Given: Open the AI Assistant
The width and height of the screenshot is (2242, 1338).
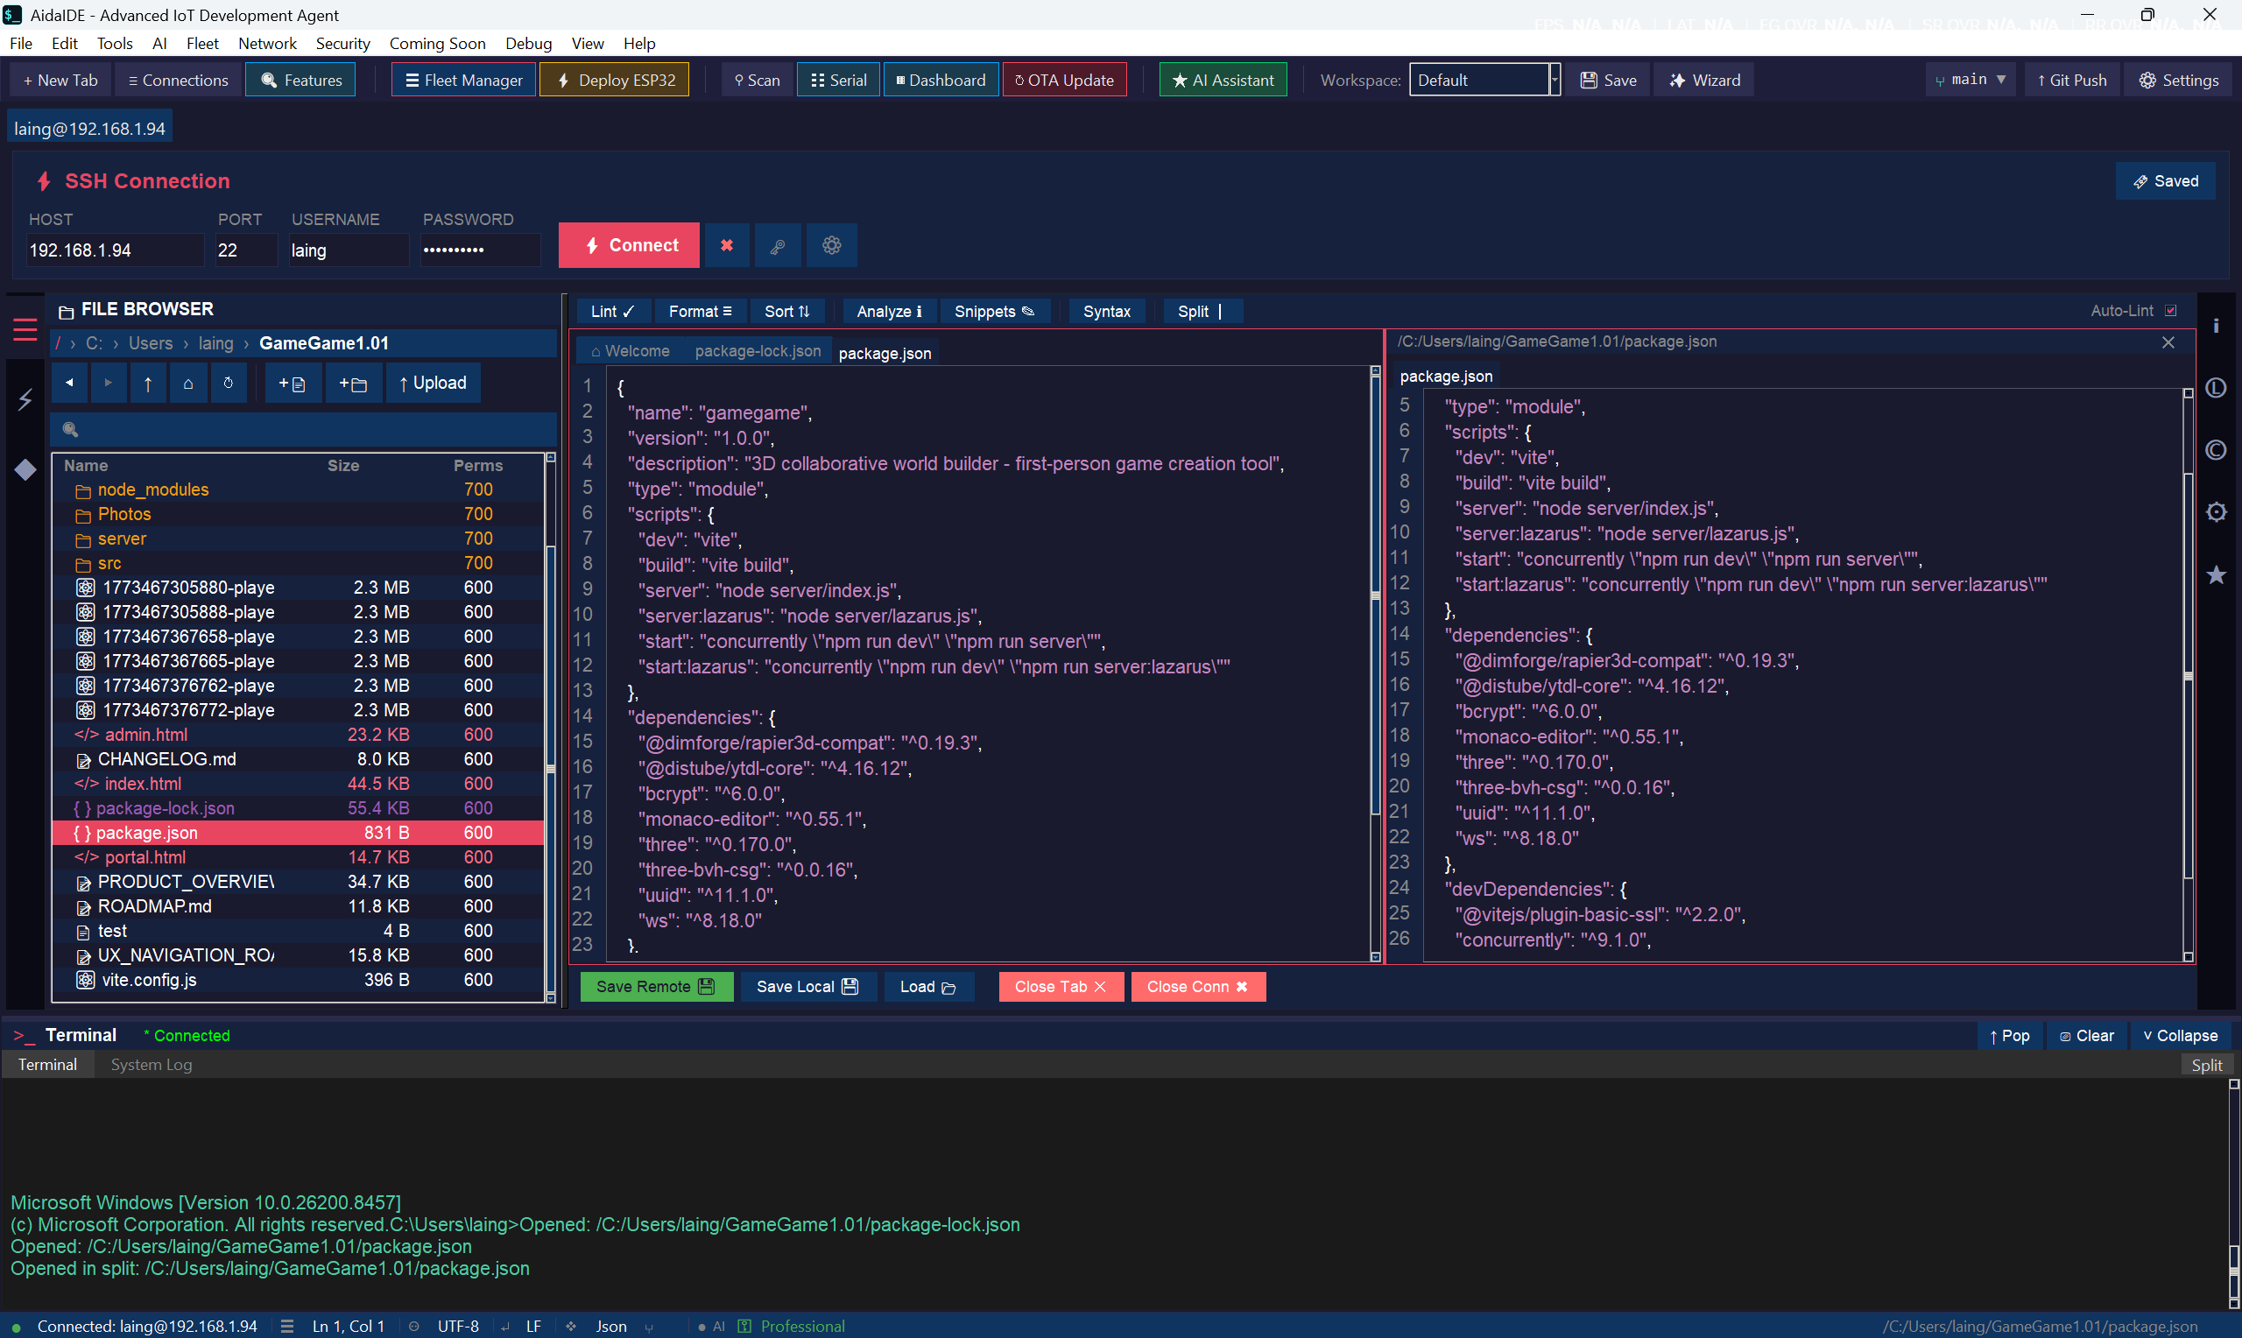Looking at the screenshot, I should [x=1223, y=80].
